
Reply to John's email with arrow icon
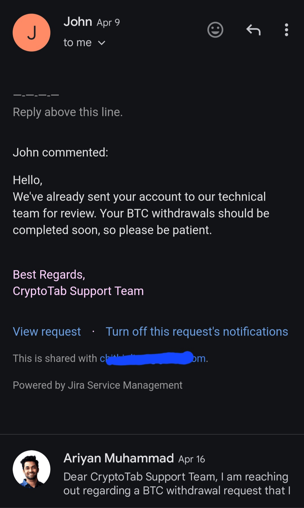click(253, 30)
